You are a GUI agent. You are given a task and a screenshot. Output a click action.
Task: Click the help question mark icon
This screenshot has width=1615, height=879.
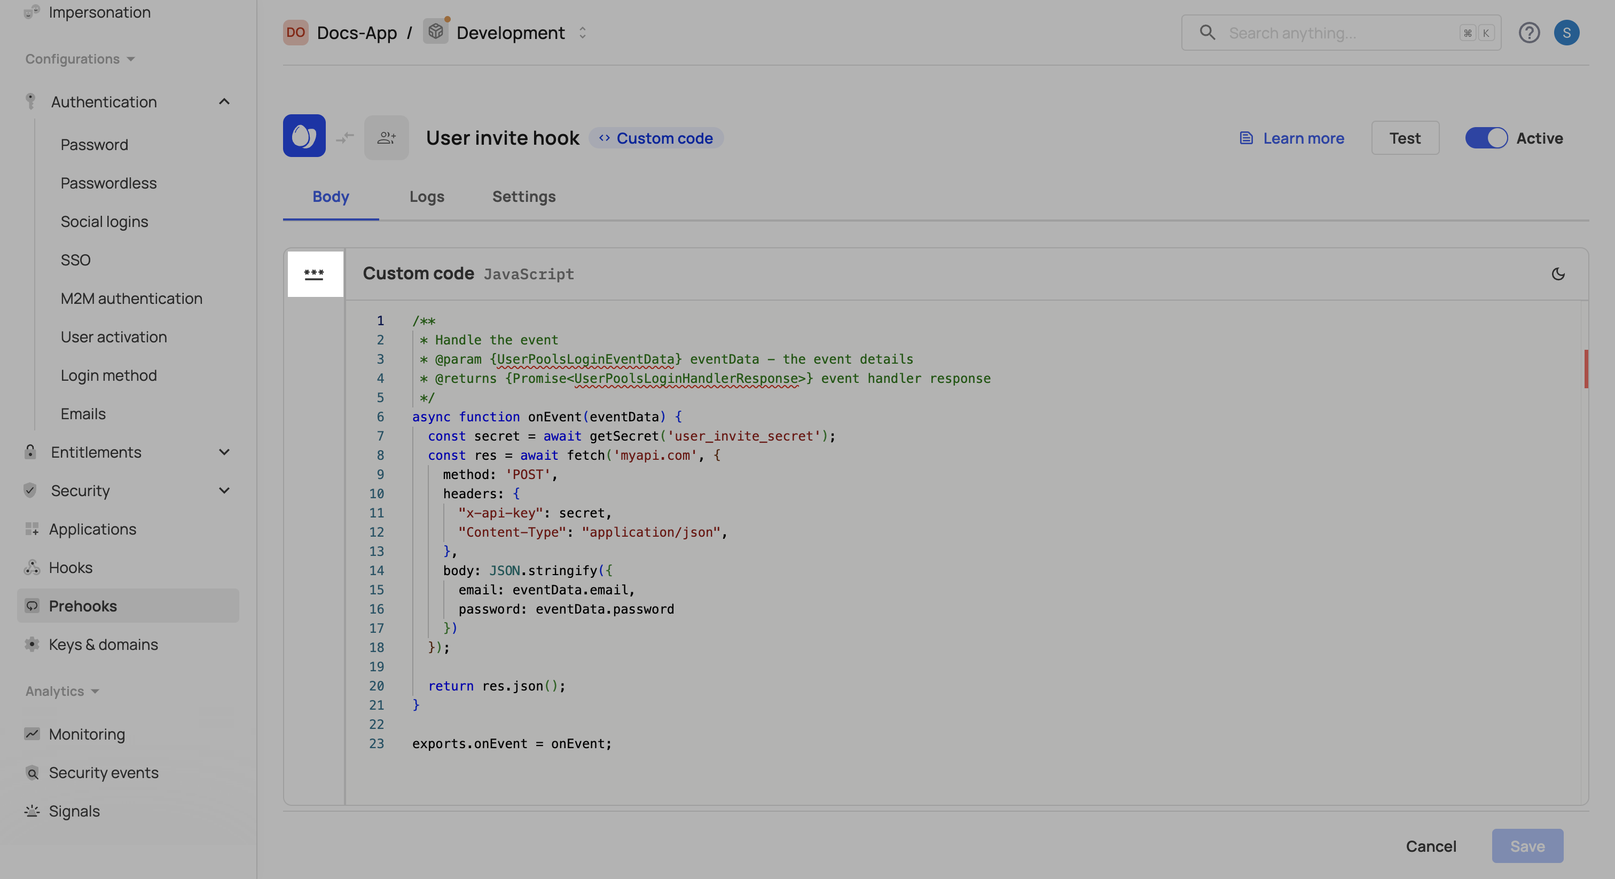point(1528,33)
